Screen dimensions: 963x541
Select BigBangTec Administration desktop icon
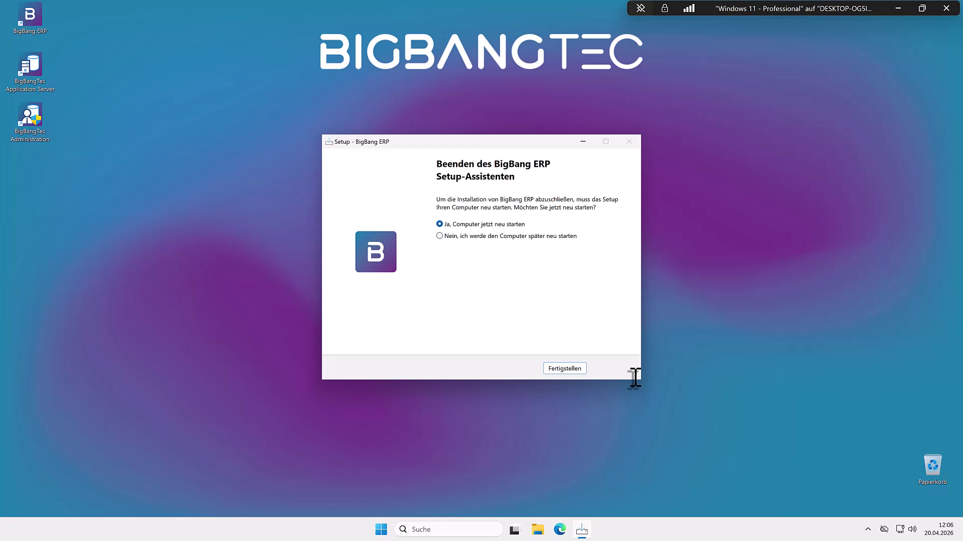[x=30, y=123]
